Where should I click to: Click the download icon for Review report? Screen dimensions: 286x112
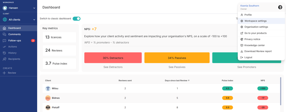pyautogui.click(x=242, y=51)
